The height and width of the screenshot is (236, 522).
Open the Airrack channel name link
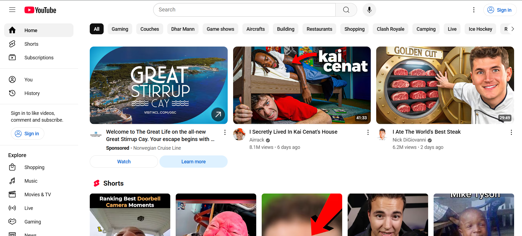257,140
